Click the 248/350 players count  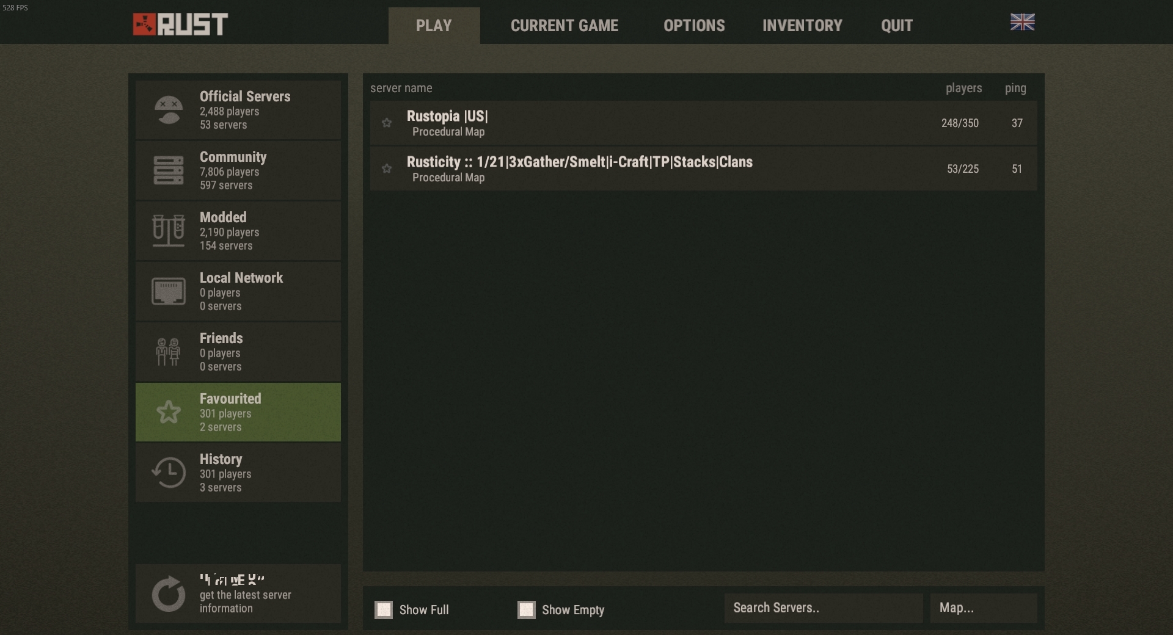pyautogui.click(x=960, y=123)
